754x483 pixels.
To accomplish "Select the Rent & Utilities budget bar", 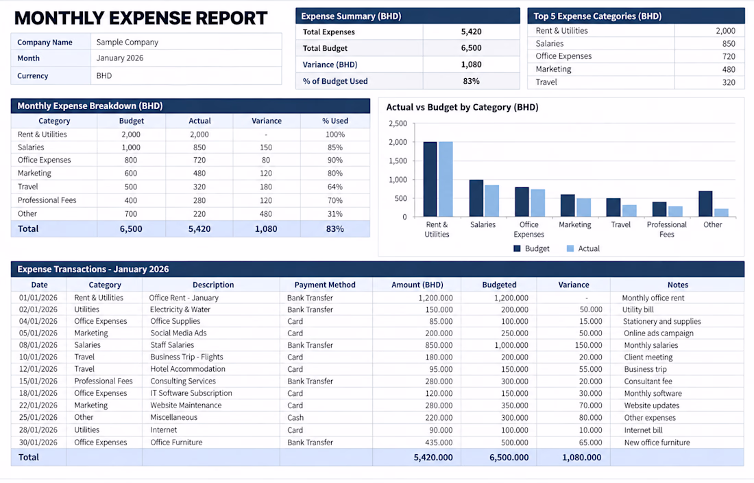I will click(x=430, y=179).
